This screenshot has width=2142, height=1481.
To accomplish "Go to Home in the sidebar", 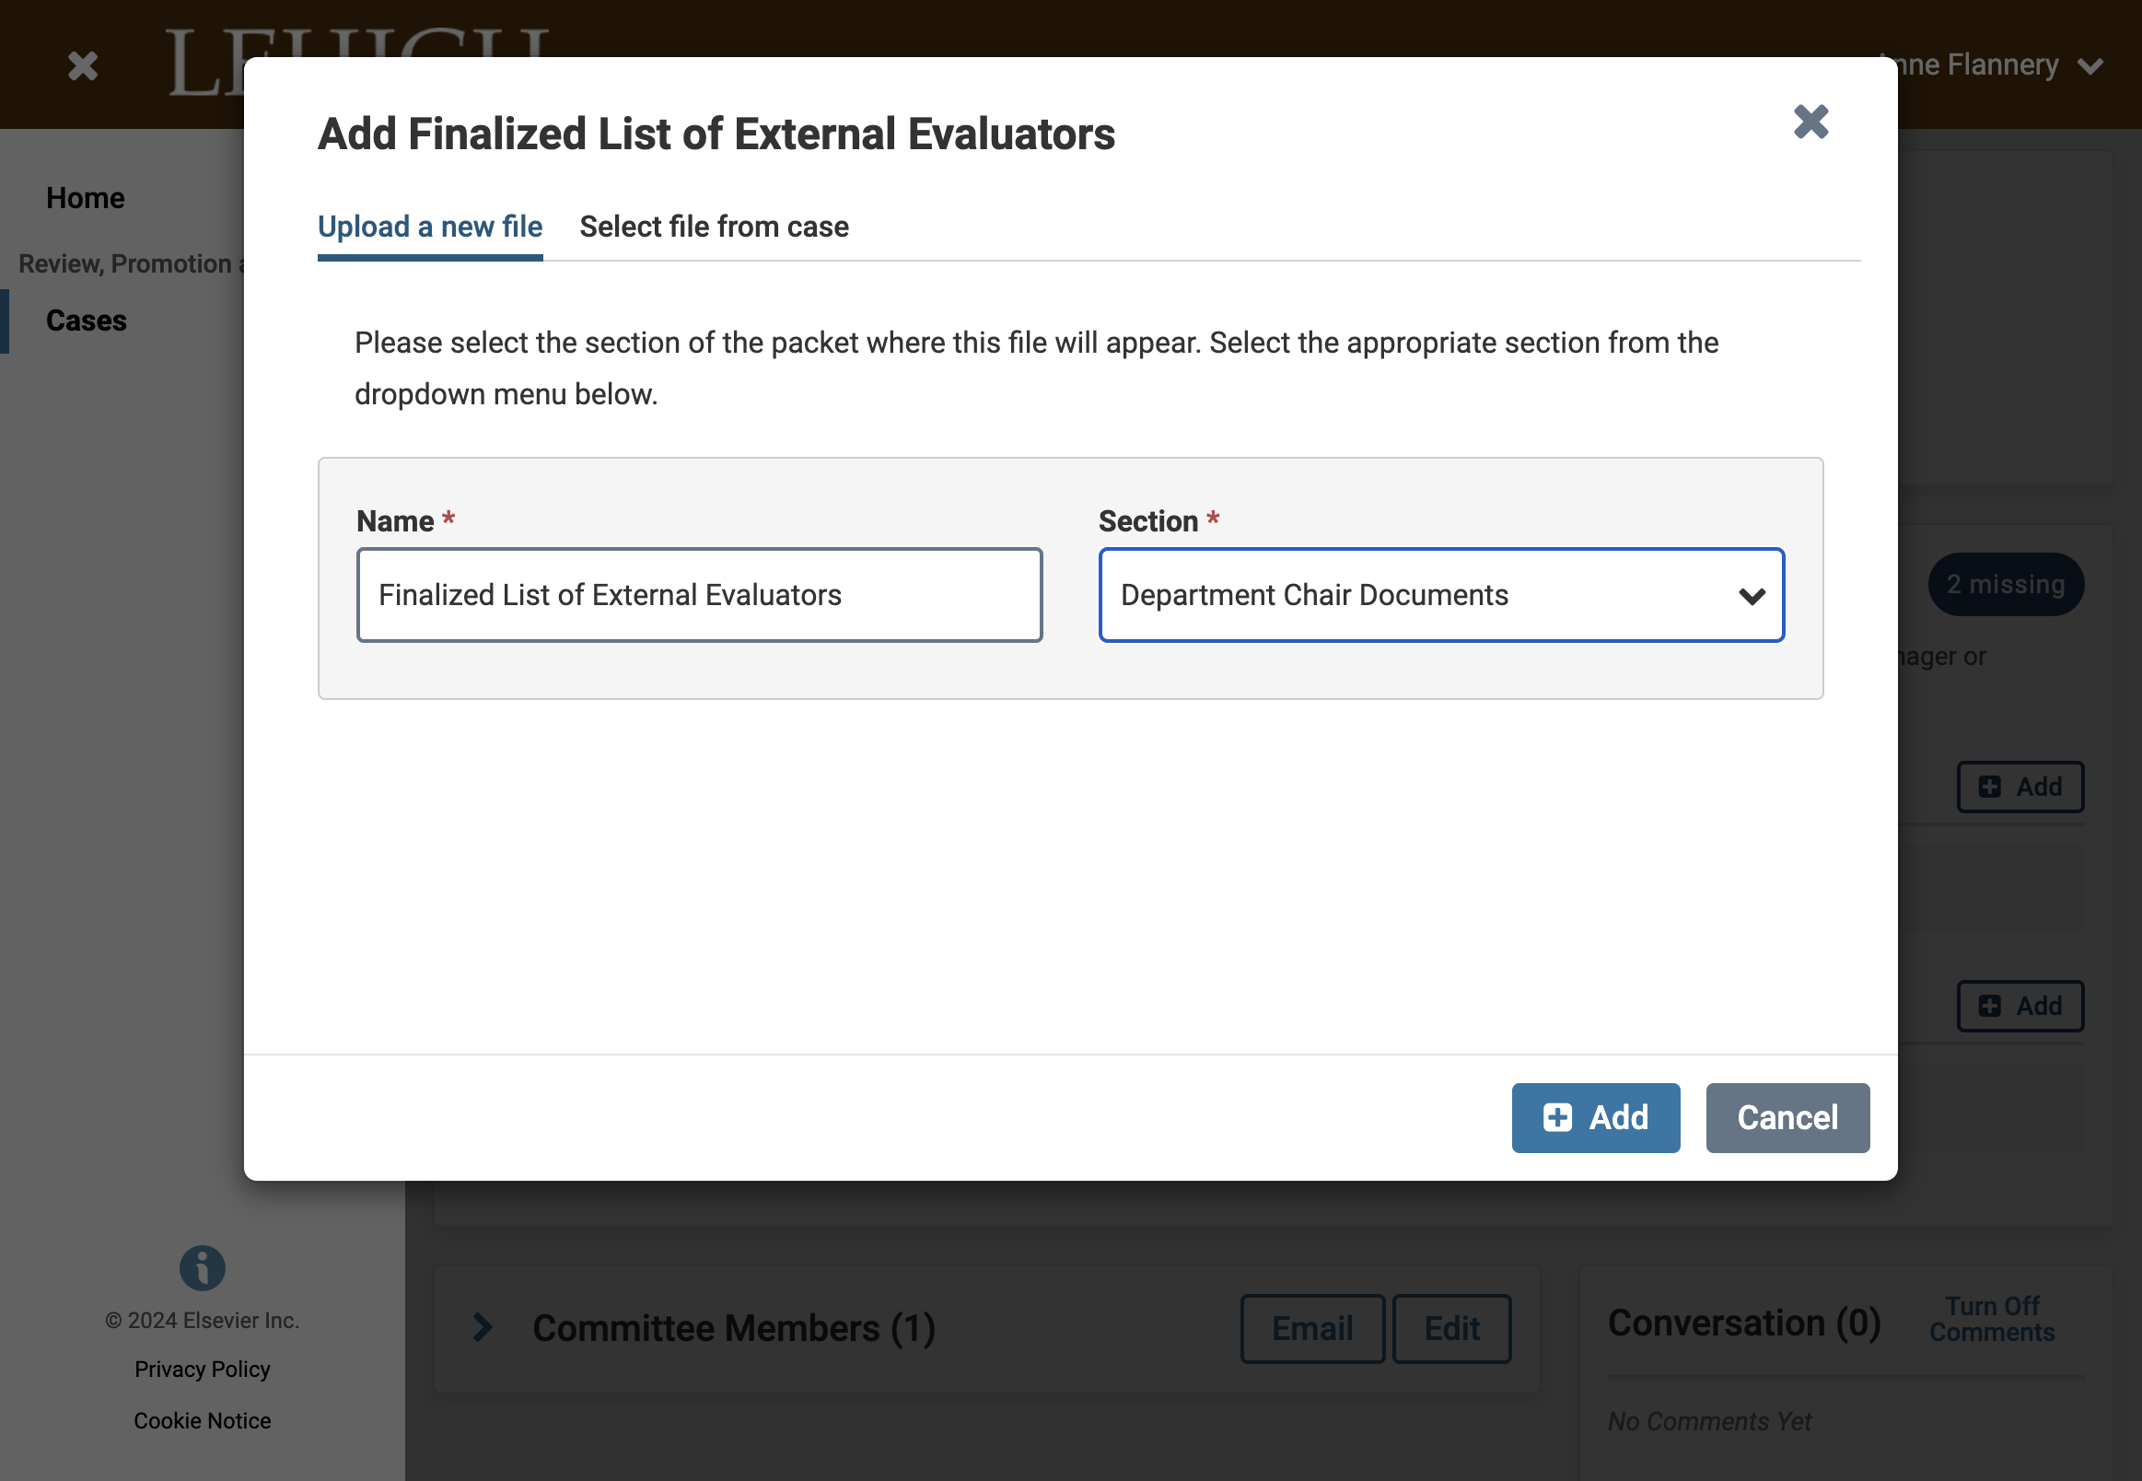I will pos(86,198).
